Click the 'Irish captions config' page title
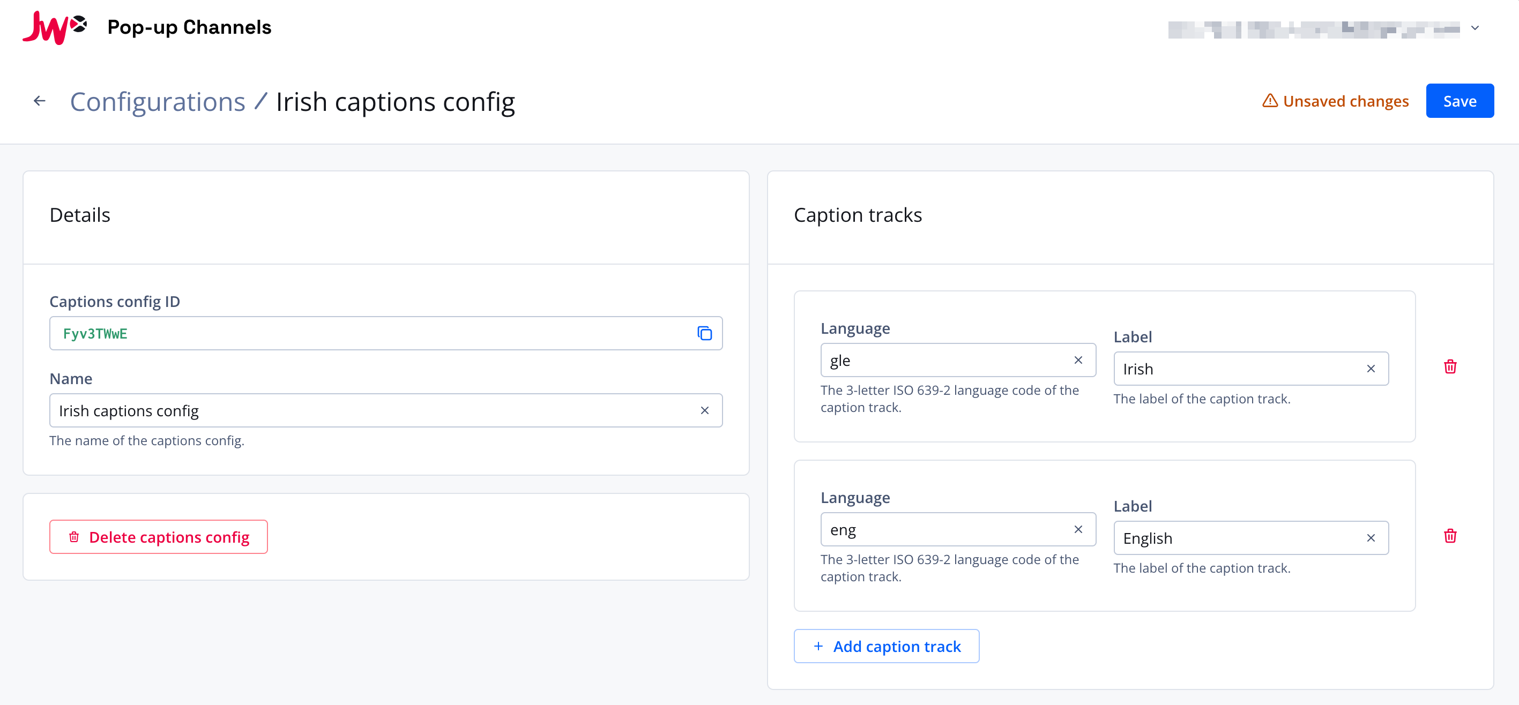This screenshot has height=705, width=1519. pos(395,101)
